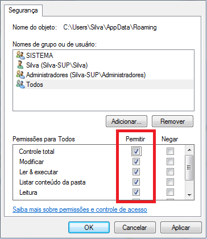Select the Todos group icon
This screenshot has height=239, width=207.
[20, 85]
